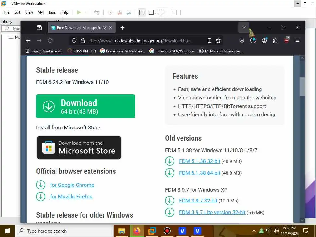
Task: Click the Save to Pocket icon
Action: click(242, 40)
